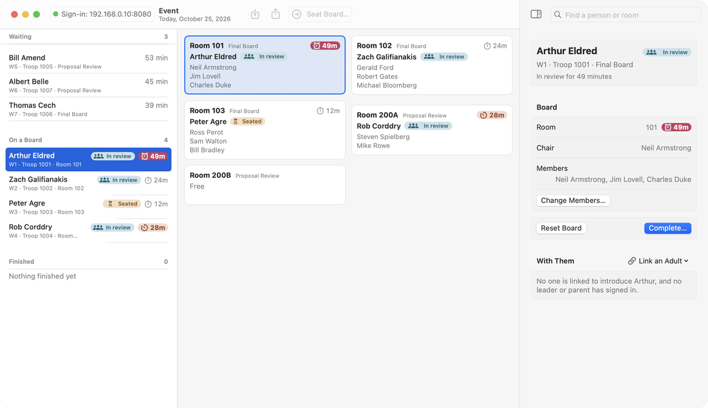Click the Reset Board button
Image resolution: width=708 pixels, height=408 pixels.
(561, 228)
